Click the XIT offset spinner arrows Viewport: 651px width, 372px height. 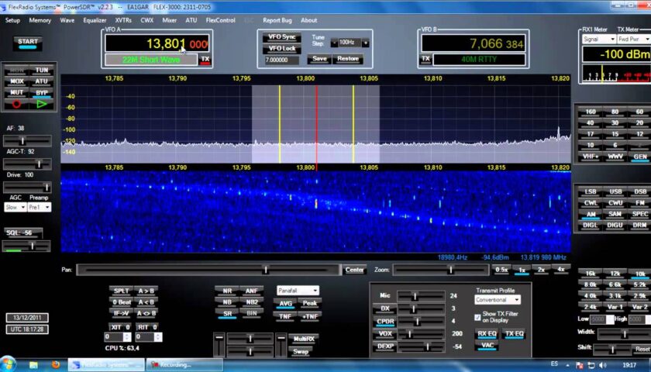pos(127,337)
